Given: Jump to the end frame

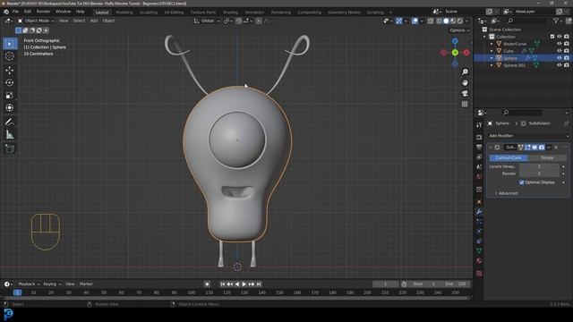Looking at the screenshot, I should click(x=259, y=284).
